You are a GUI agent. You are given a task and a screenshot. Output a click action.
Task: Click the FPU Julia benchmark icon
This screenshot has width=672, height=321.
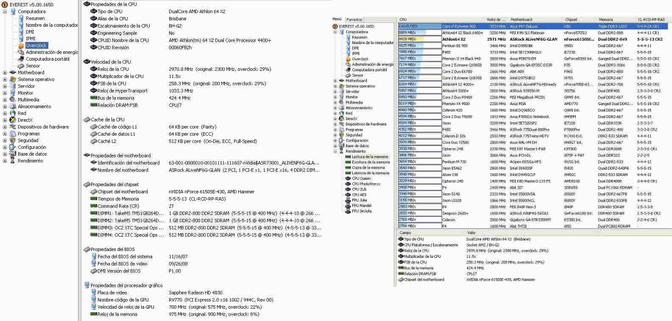(348, 200)
